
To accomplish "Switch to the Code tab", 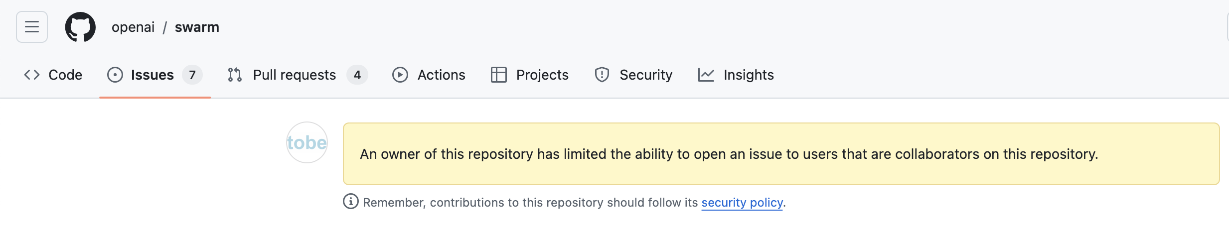I will (x=65, y=75).
